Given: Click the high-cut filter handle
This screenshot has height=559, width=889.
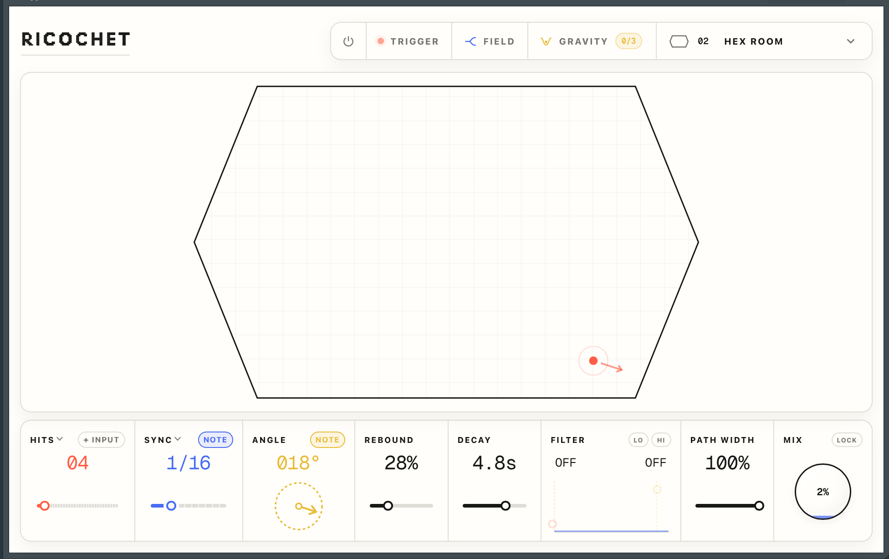Looking at the screenshot, I should coord(657,489).
